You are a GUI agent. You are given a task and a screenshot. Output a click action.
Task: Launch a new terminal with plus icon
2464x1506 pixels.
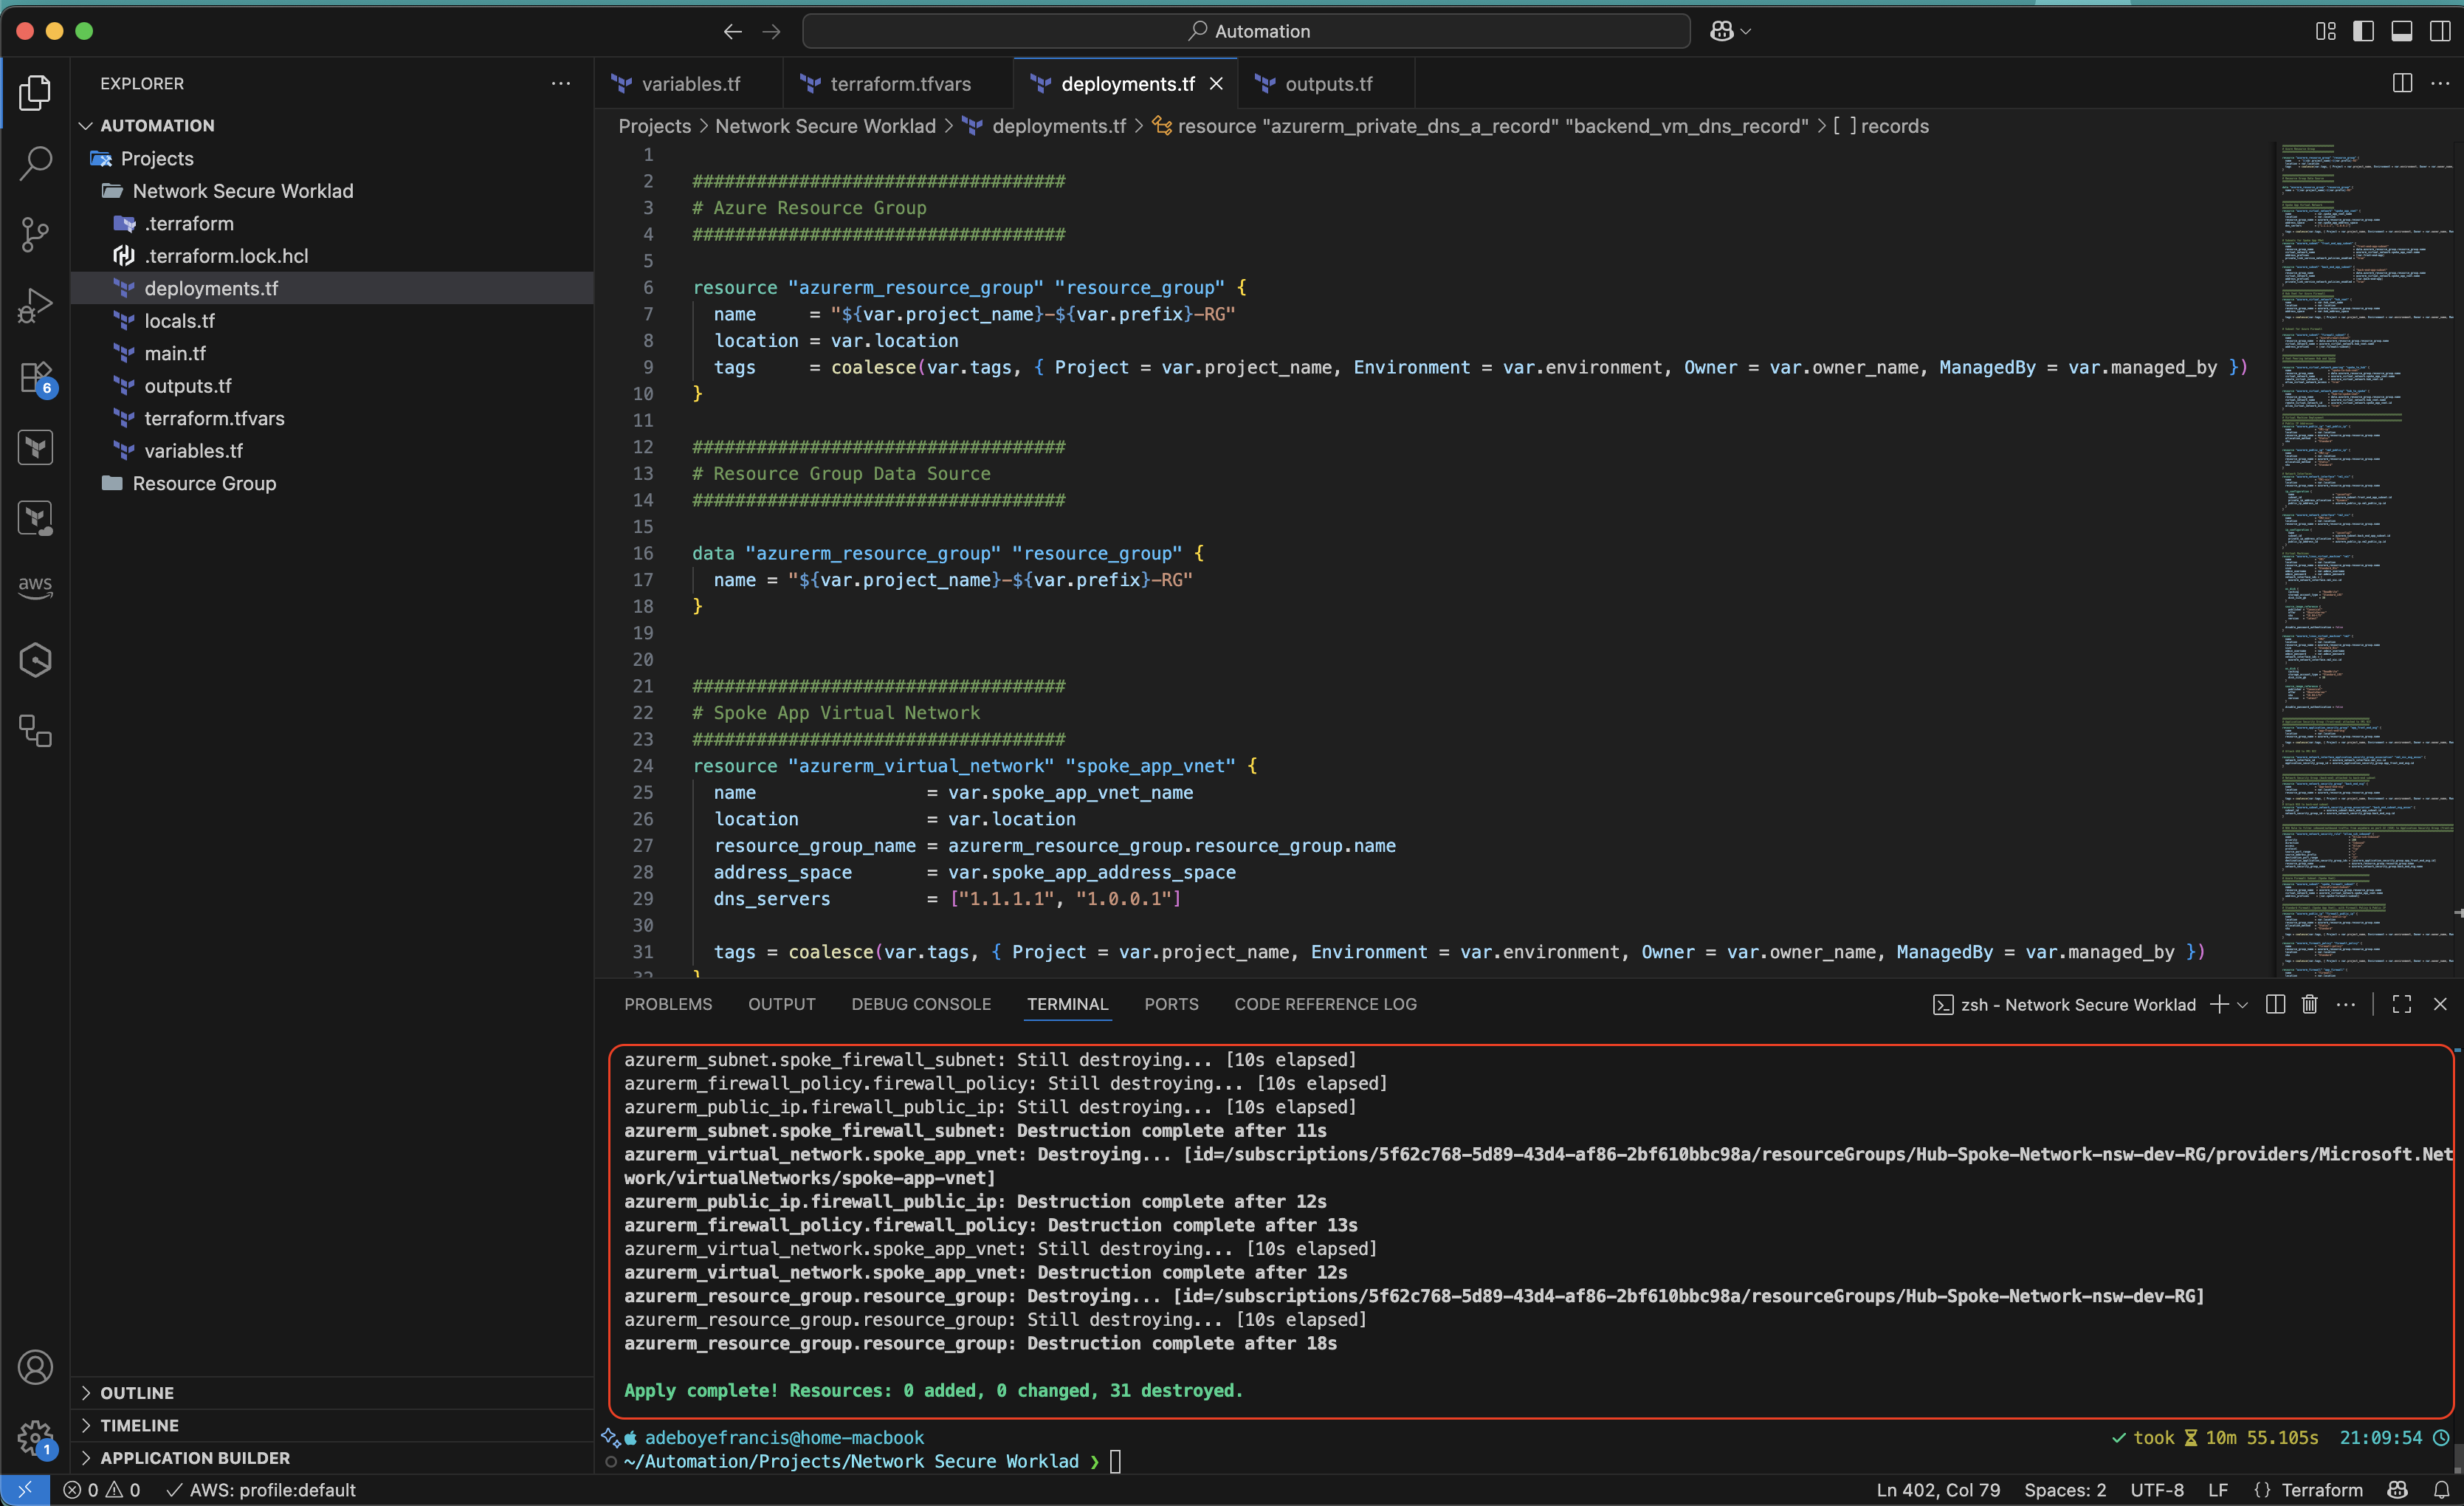(2220, 1004)
